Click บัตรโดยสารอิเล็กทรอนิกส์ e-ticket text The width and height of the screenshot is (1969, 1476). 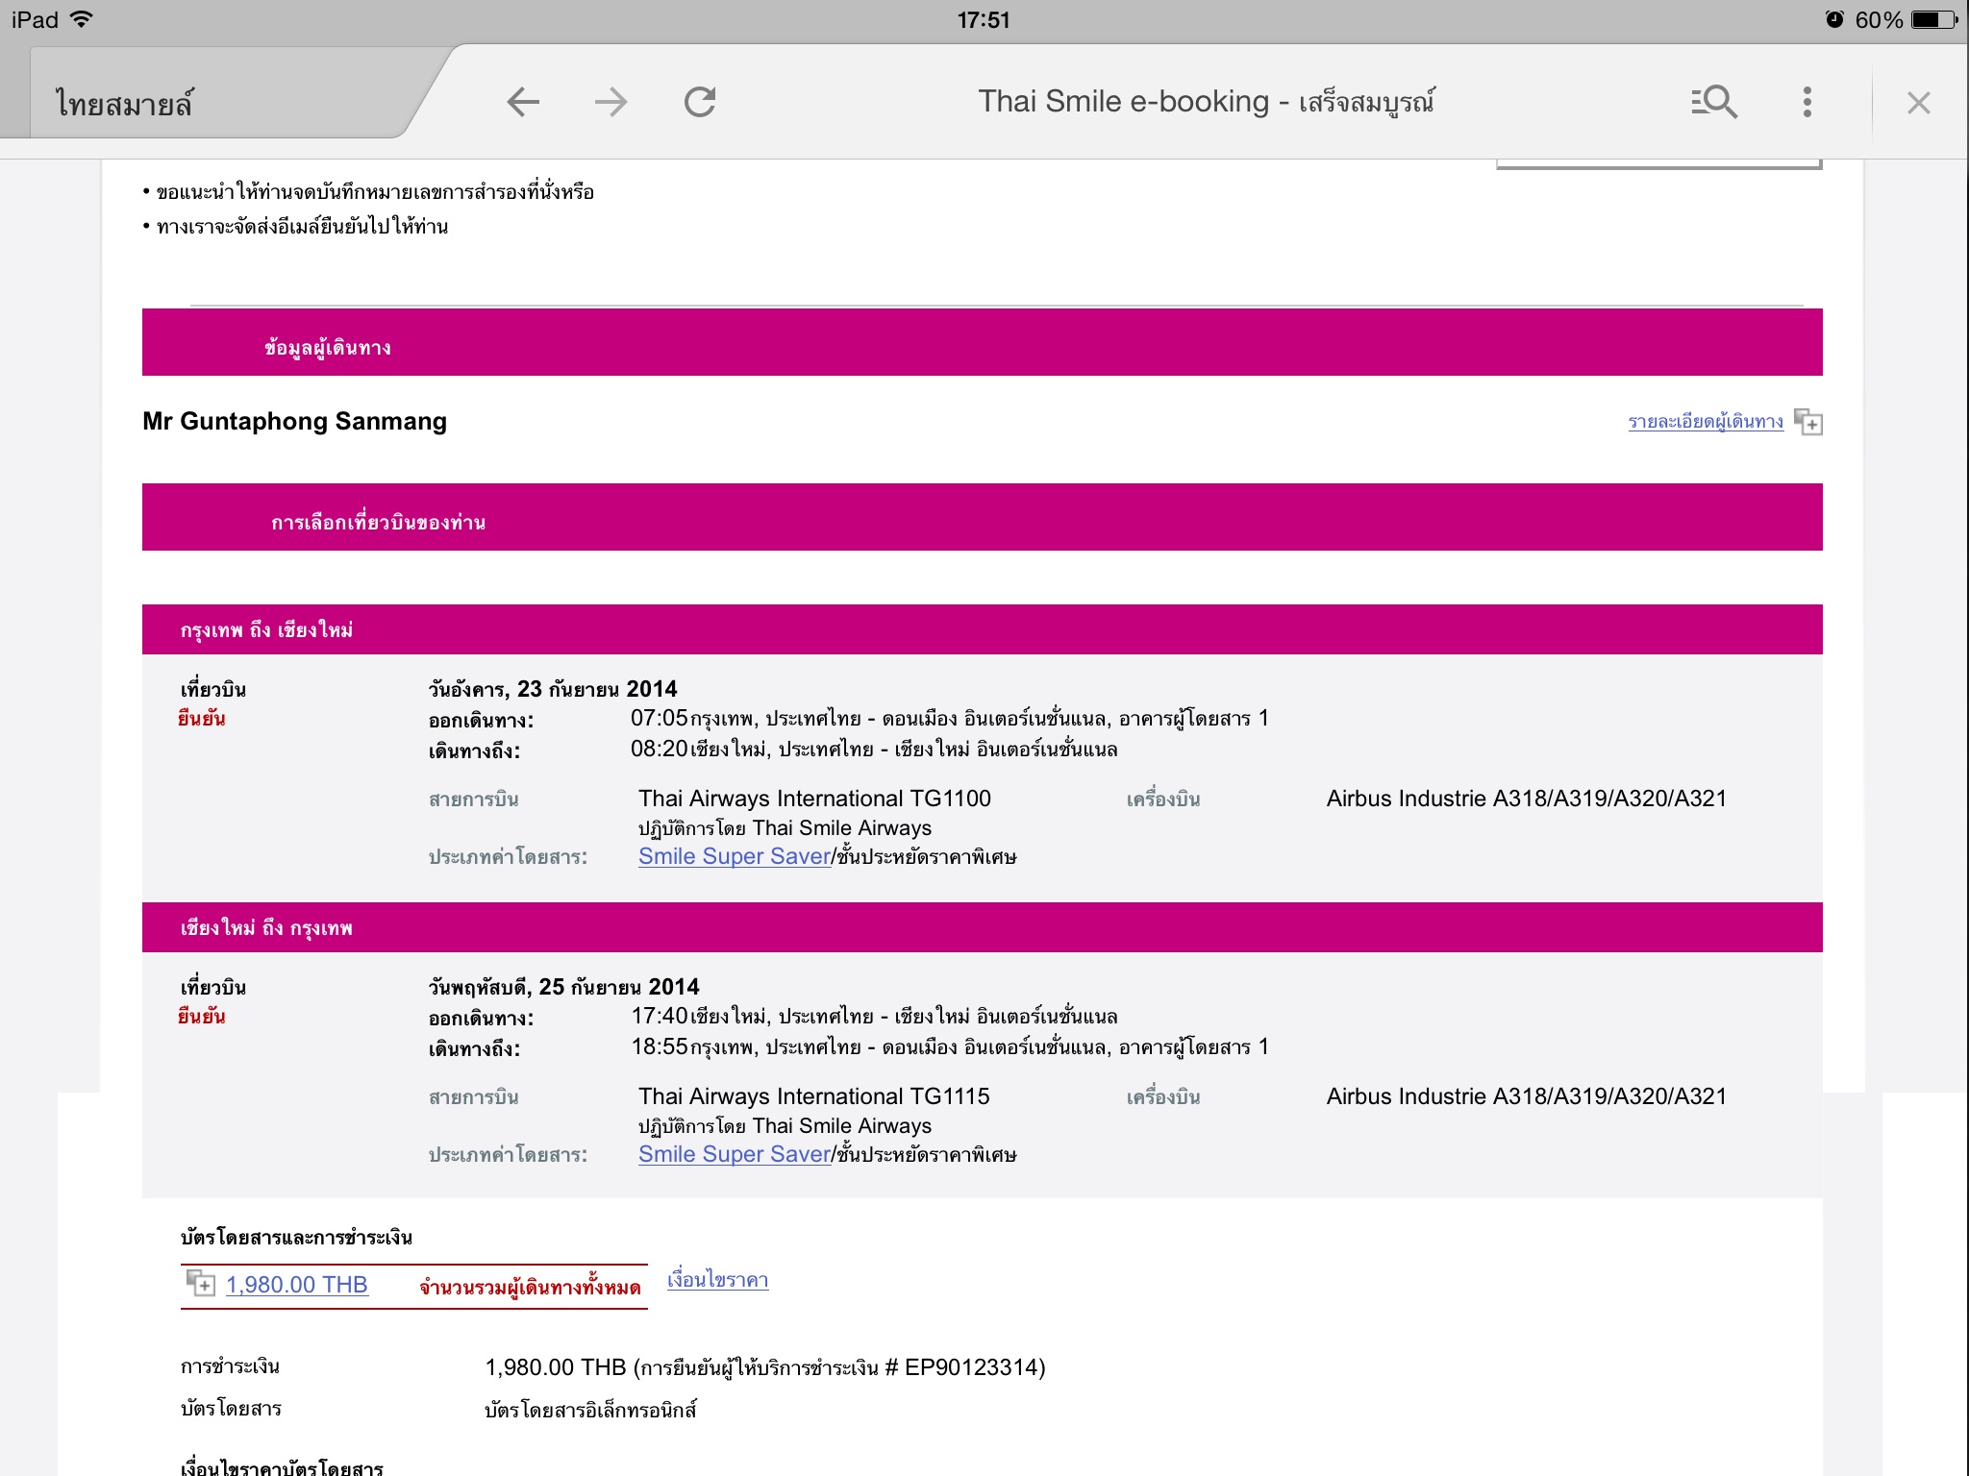[x=590, y=1410]
